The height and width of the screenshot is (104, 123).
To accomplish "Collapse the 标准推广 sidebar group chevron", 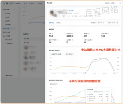I will coord(14,10).
